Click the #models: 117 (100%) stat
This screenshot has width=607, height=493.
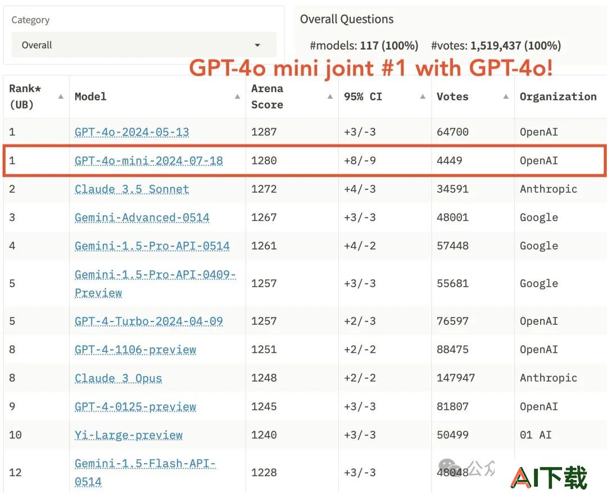364,46
